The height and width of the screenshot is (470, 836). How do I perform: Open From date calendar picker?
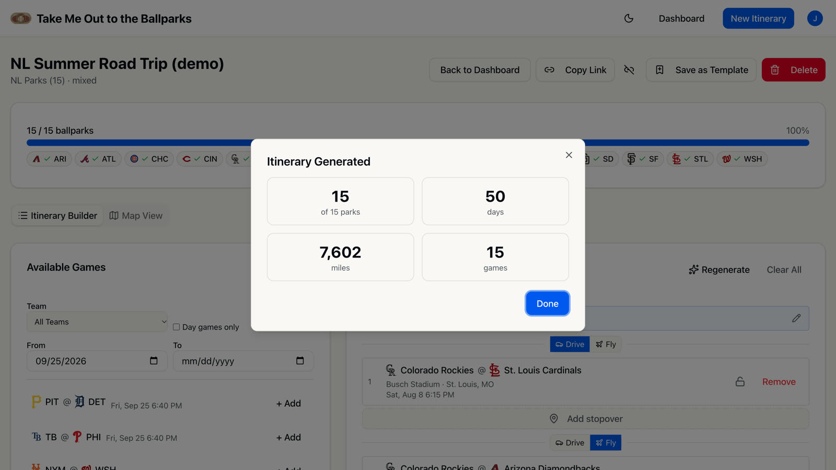click(x=154, y=361)
